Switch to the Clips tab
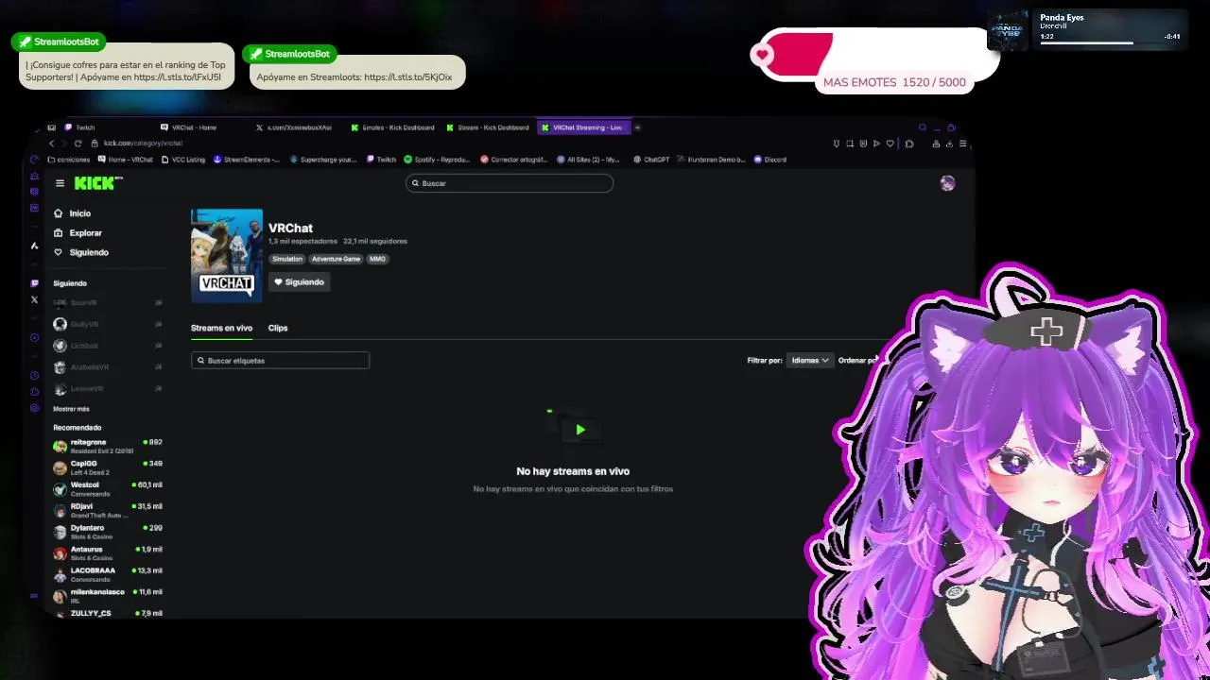The height and width of the screenshot is (680, 1210). [x=278, y=328]
